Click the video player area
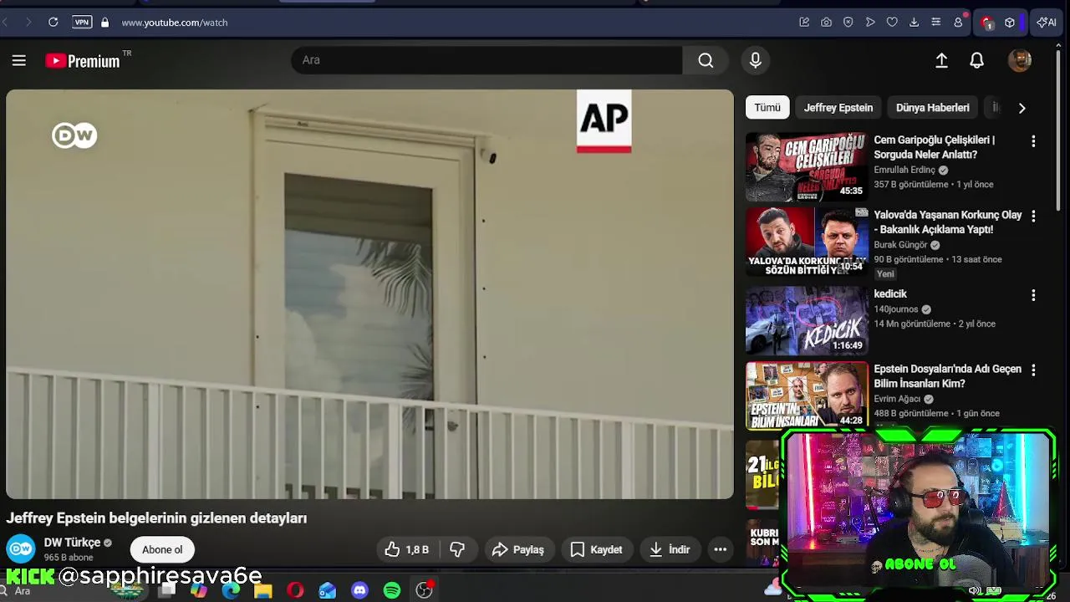Image resolution: width=1070 pixels, height=602 pixels. click(x=369, y=294)
